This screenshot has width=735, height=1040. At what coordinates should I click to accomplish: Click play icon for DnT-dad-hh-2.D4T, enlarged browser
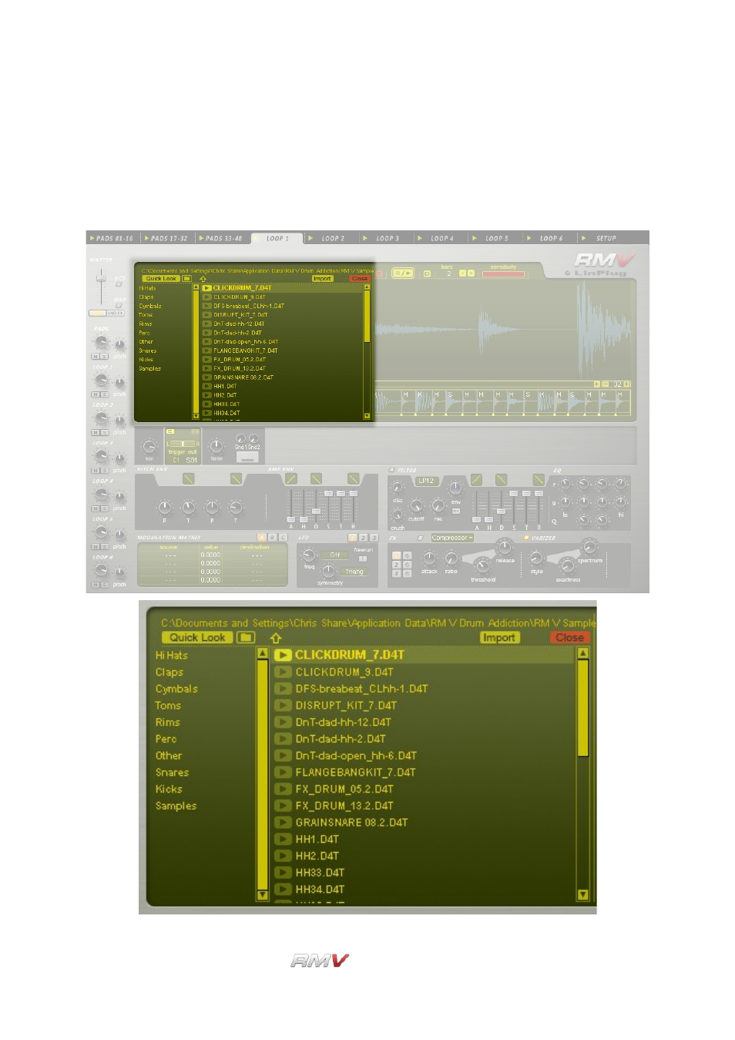tap(283, 739)
